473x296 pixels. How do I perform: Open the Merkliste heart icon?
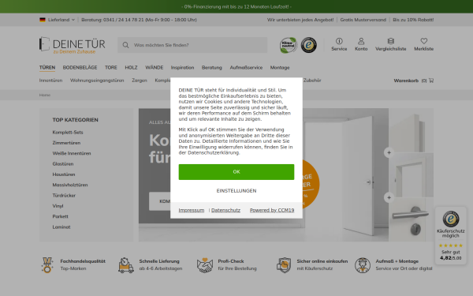click(x=424, y=41)
